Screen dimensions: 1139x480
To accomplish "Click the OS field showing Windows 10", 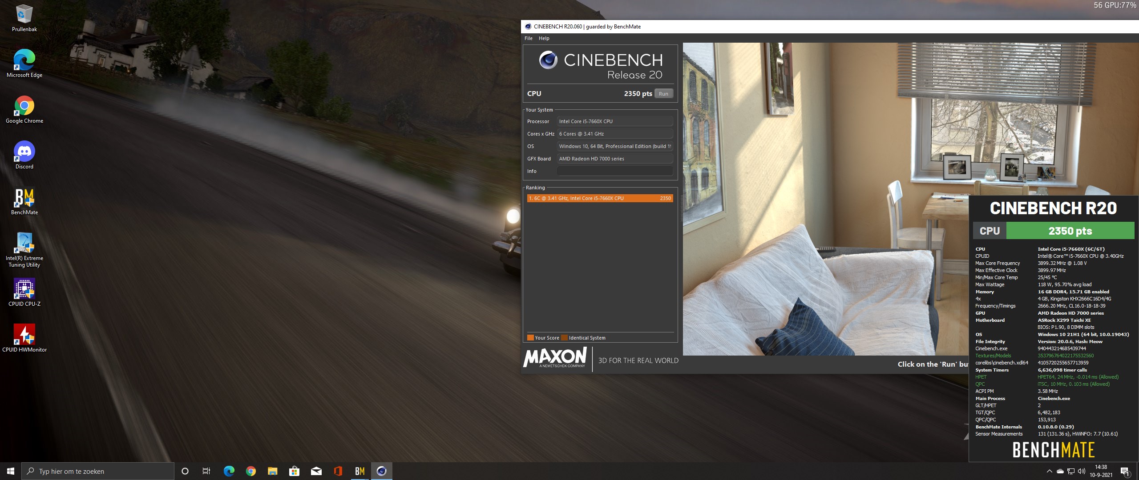I will [615, 146].
